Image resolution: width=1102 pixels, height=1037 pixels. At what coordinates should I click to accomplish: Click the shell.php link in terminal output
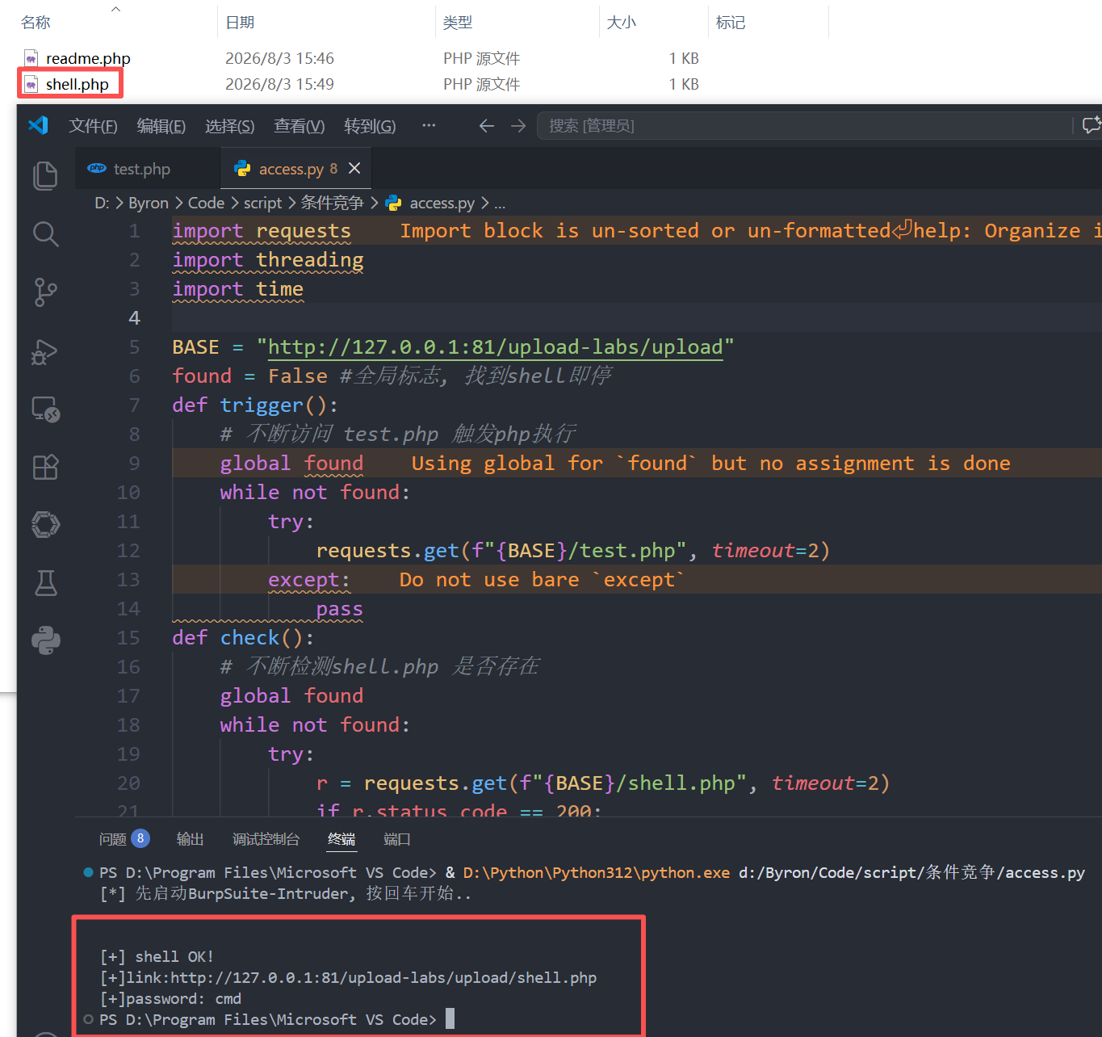[x=383, y=978]
